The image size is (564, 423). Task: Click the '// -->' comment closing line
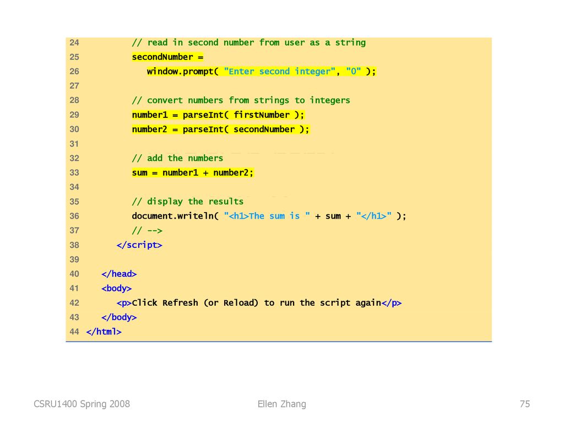[x=147, y=231]
